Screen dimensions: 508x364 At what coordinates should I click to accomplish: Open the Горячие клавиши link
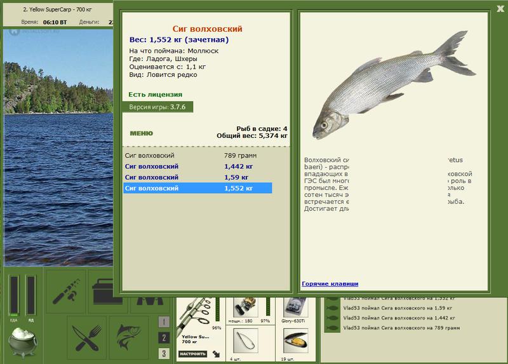pos(330,283)
